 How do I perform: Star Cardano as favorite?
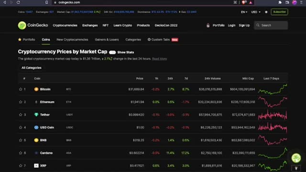[21, 153]
